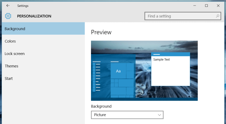The height and width of the screenshot is (124, 226).
Task: Click the Find a setting field
Action: pyautogui.click(x=183, y=16)
